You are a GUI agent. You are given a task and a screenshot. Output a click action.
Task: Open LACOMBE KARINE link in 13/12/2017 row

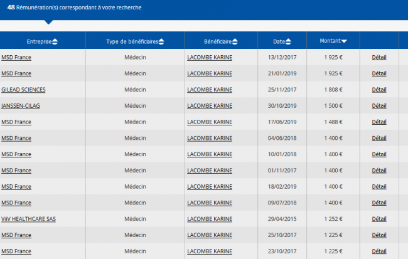point(210,58)
